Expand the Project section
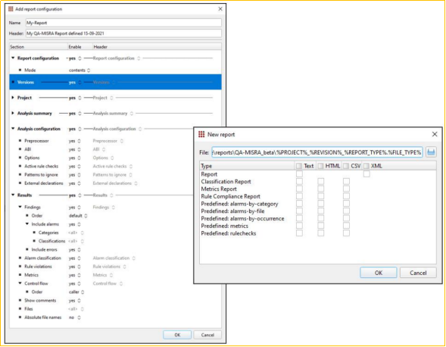This screenshot has height=347, width=446. 13,98
